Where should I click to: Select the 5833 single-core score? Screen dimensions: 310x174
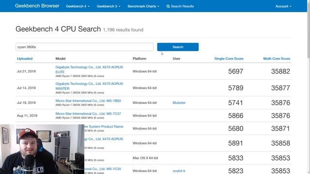pos(236,158)
